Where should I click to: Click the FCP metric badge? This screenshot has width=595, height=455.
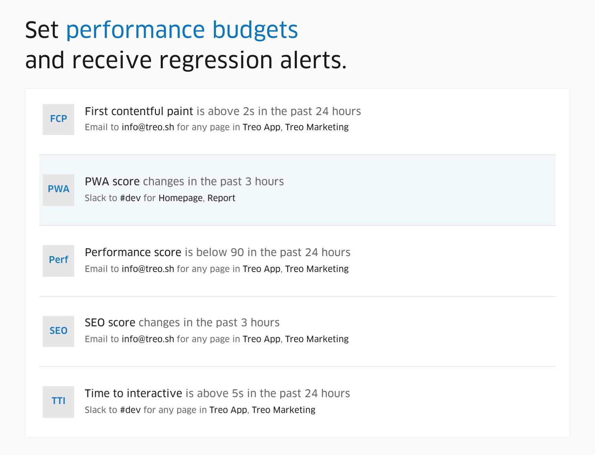tap(59, 119)
